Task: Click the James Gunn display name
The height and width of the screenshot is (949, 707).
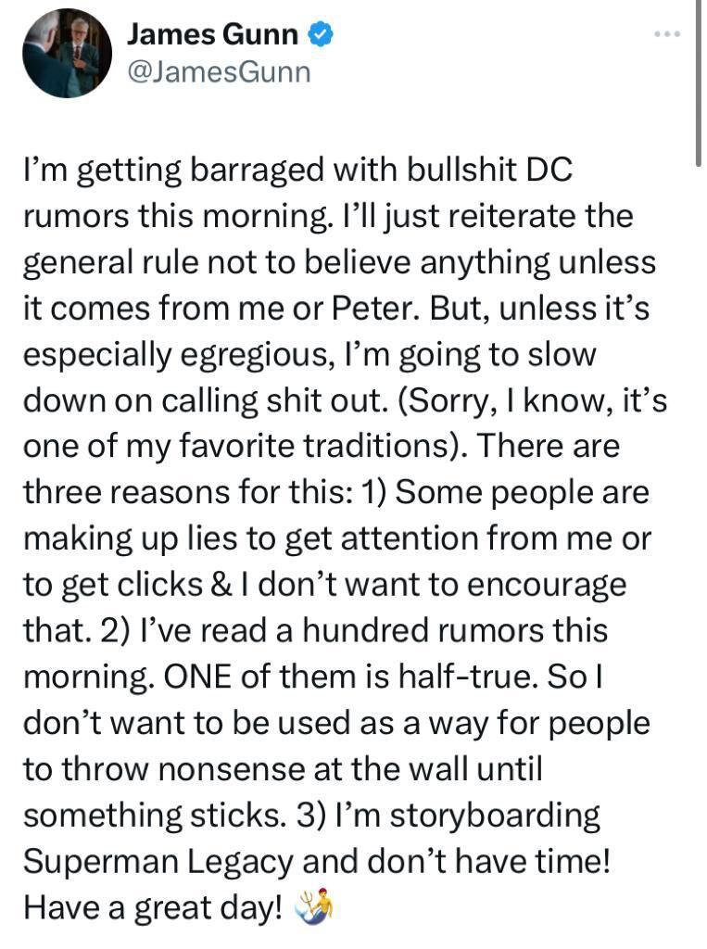Action: pos(212,35)
